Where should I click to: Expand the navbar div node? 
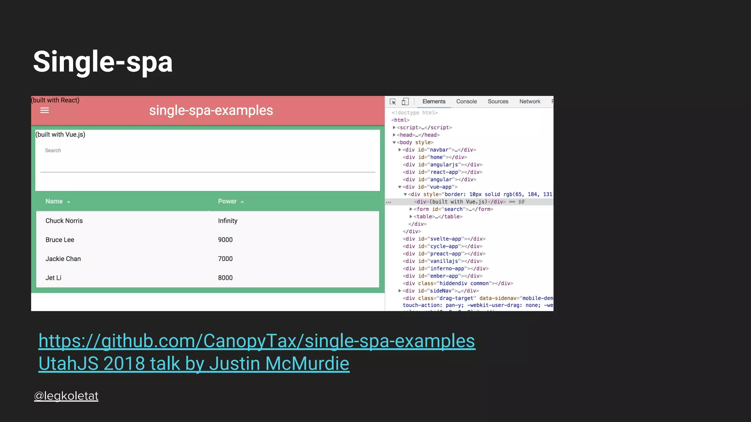(x=400, y=150)
